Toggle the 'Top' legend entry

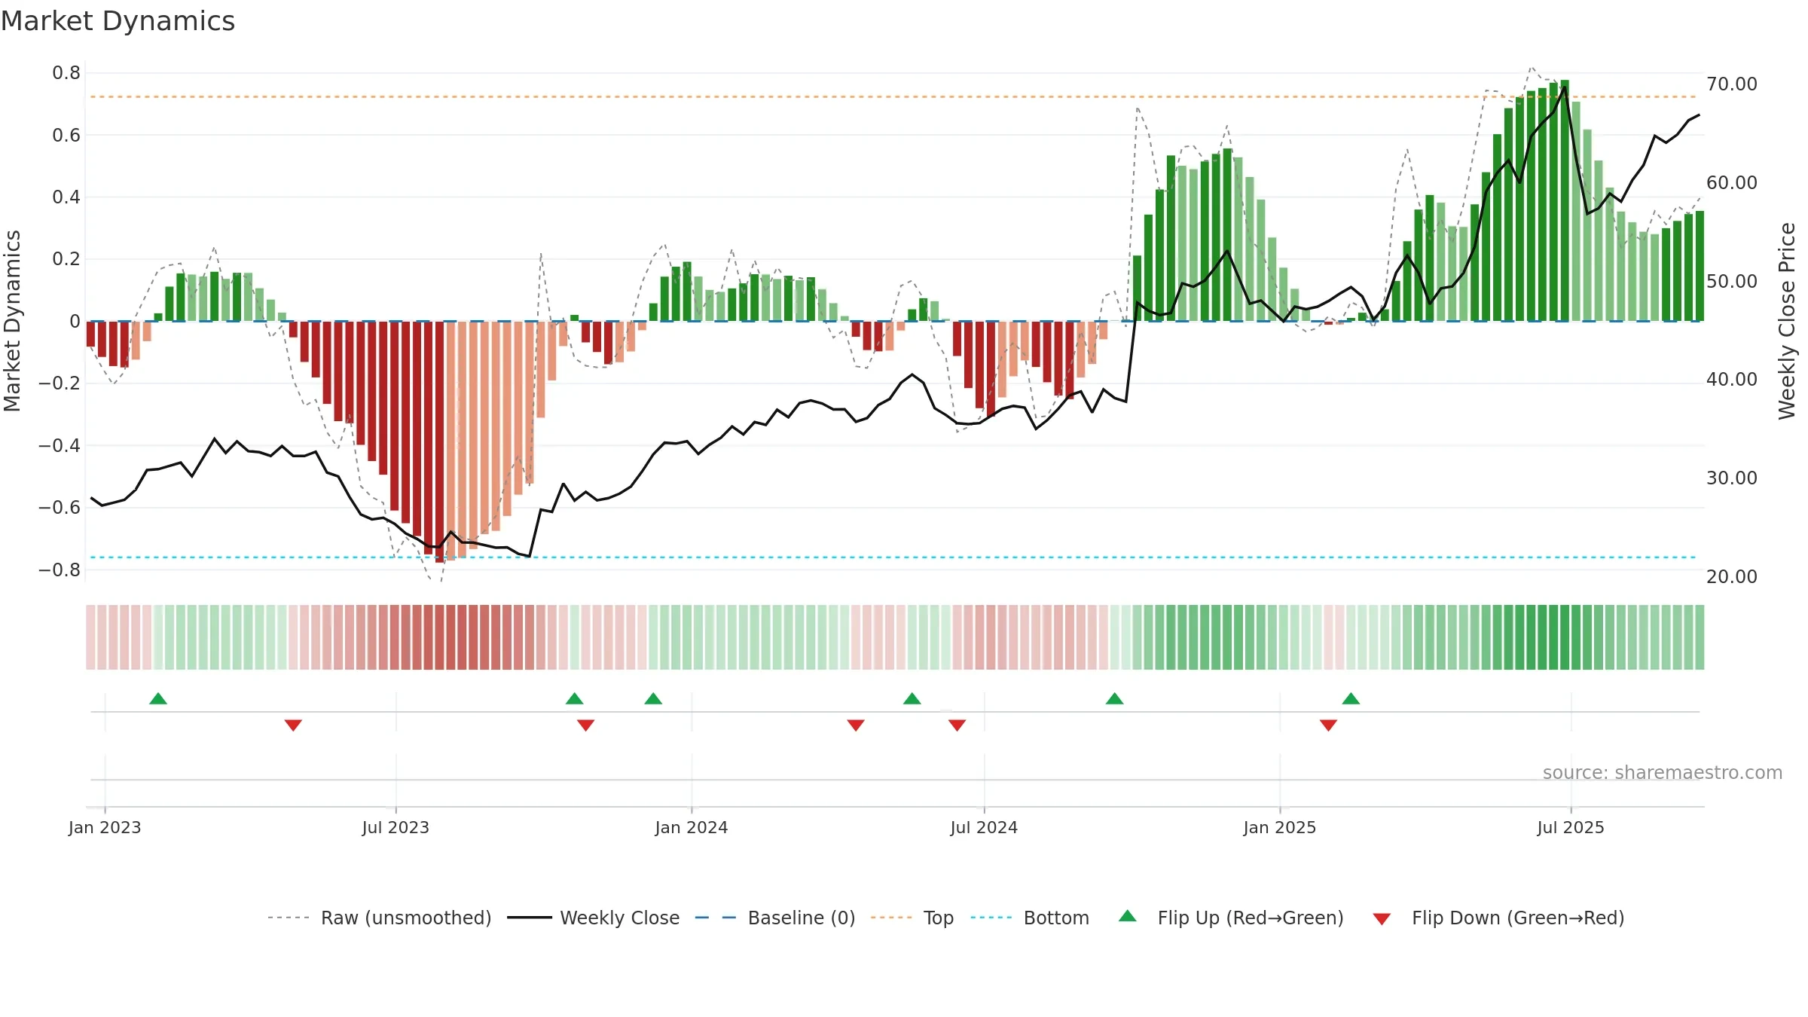[x=939, y=918]
